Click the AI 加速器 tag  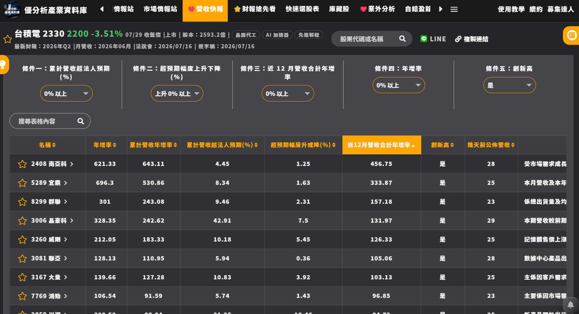point(277,35)
